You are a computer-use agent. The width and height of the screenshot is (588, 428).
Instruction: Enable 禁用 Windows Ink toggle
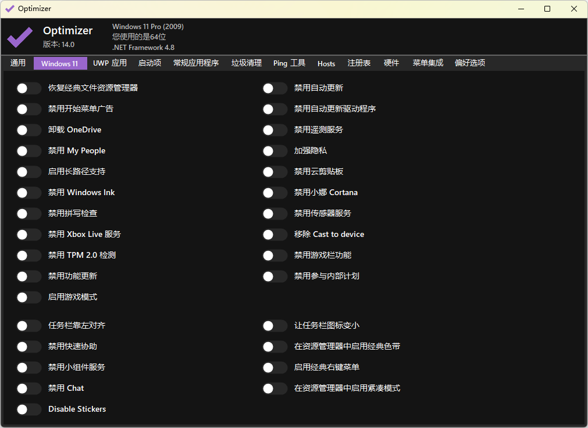[x=29, y=193]
